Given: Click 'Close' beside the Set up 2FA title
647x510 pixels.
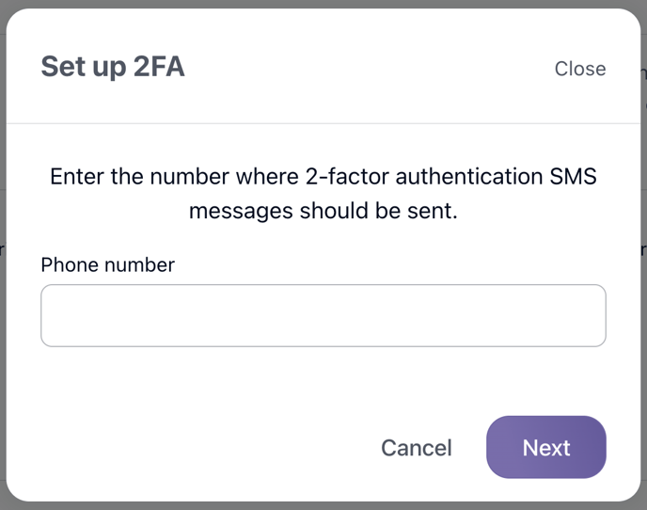Looking at the screenshot, I should tap(579, 69).
